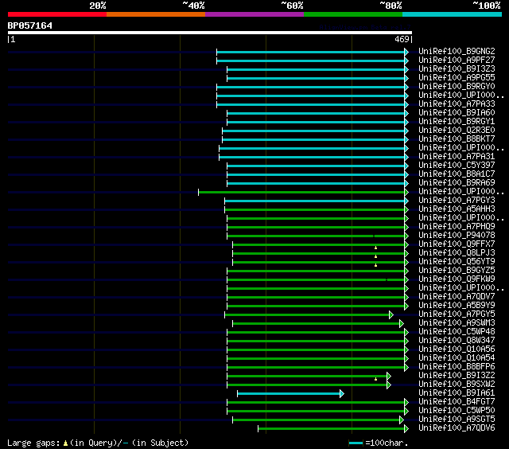Screen dimensions: 509x449
Task: Click the UniRef100_B9RA69 label
Action: pos(457,183)
